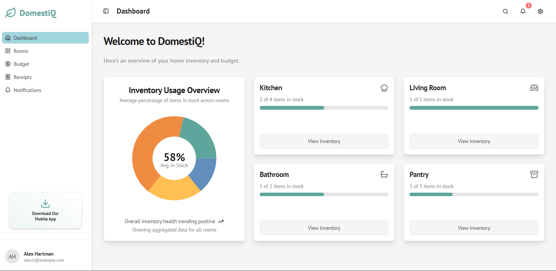Viewport: 556px width, 271px height.
Task: Click '1 of 2 items in stock'
Action: [281, 186]
